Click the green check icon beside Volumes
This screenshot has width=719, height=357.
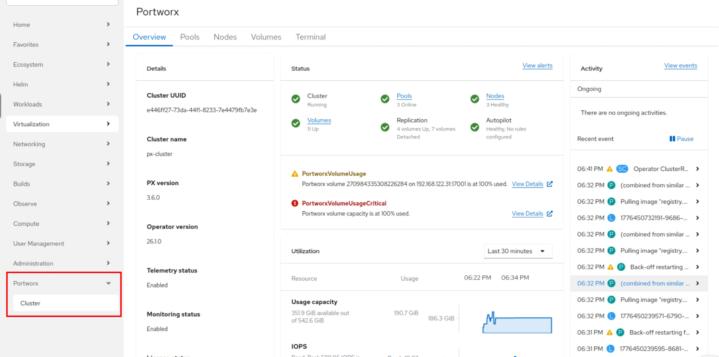point(296,123)
